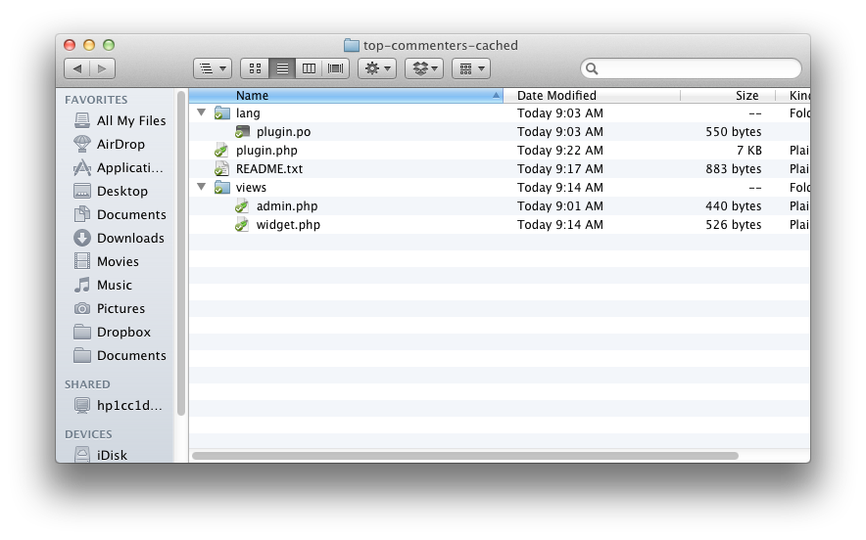Select the views folder name
The height and width of the screenshot is (540, 866).
(x=251, y=187)
